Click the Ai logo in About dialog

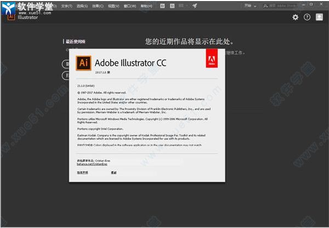pos(83,63)
